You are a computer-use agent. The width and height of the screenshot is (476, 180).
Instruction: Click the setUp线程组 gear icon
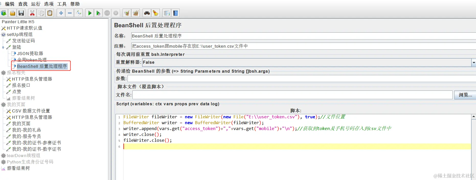[4, 34]
